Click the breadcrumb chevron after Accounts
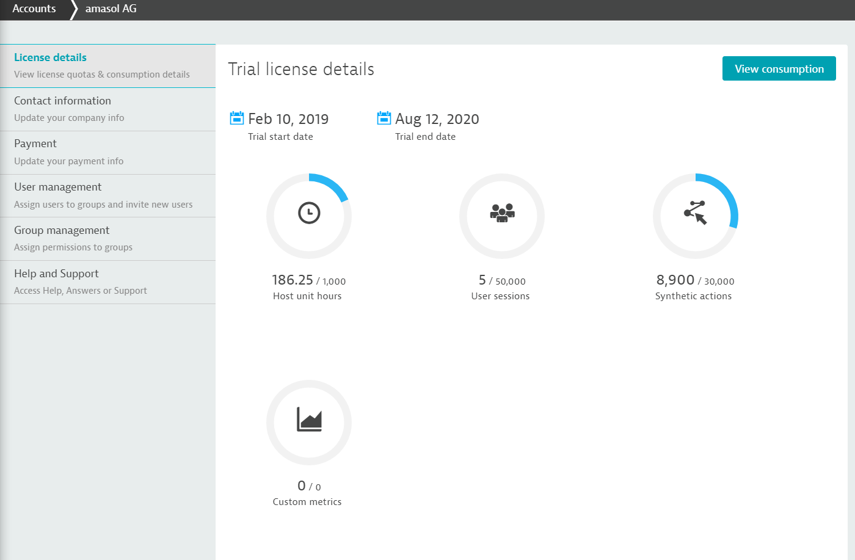The height and width of the screenshot is (560, 855). pos(73,10)
